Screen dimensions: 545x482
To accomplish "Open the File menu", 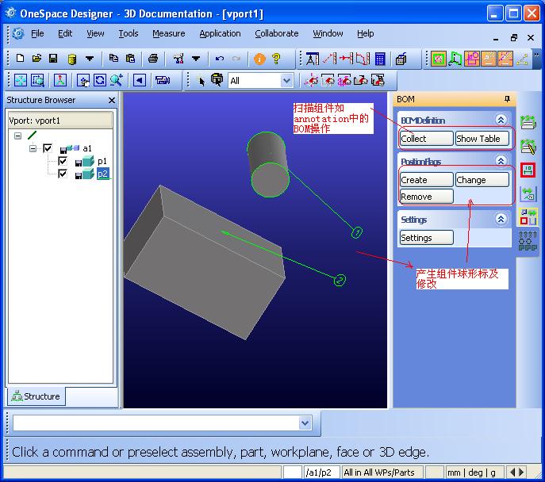I will click(37, 33).
